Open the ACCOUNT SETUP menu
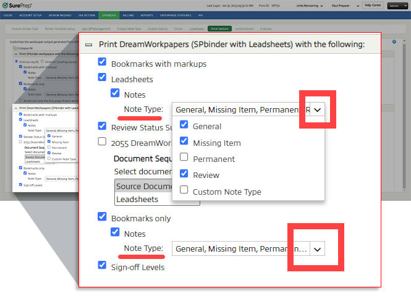Image resolution: width=411 pixels, height=301 pixels. [x=30, y=15]
